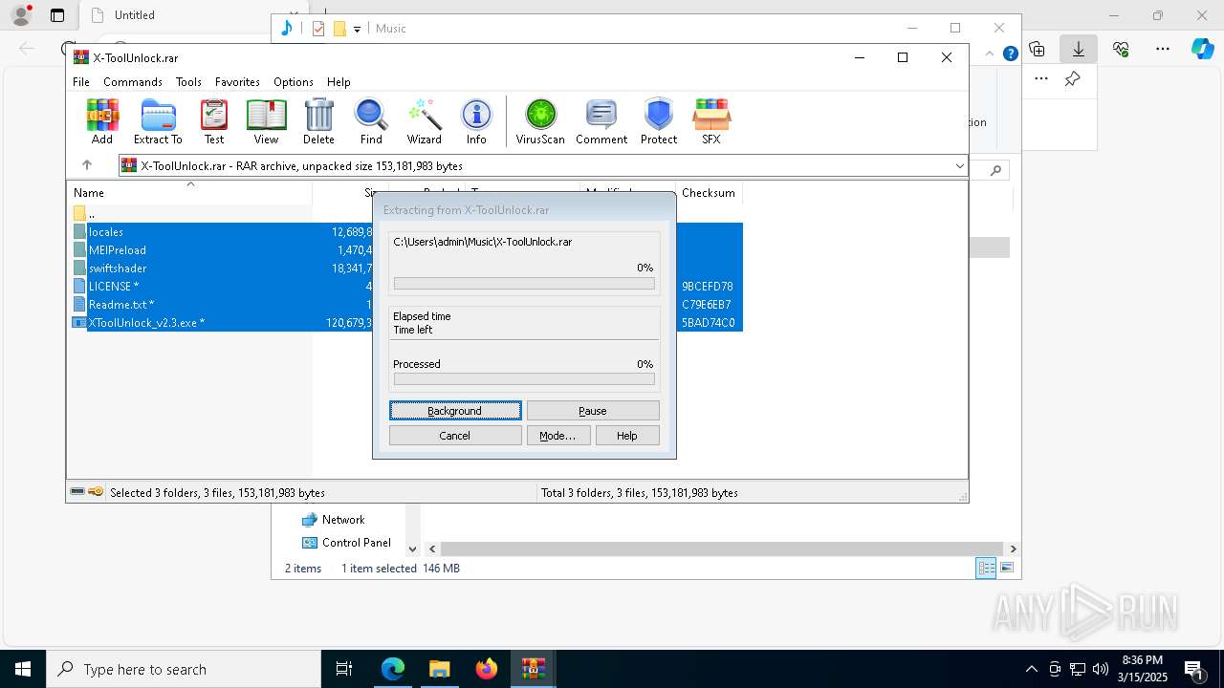
Task: Open File Explorer from the taskbar
Action: (440, 669)
